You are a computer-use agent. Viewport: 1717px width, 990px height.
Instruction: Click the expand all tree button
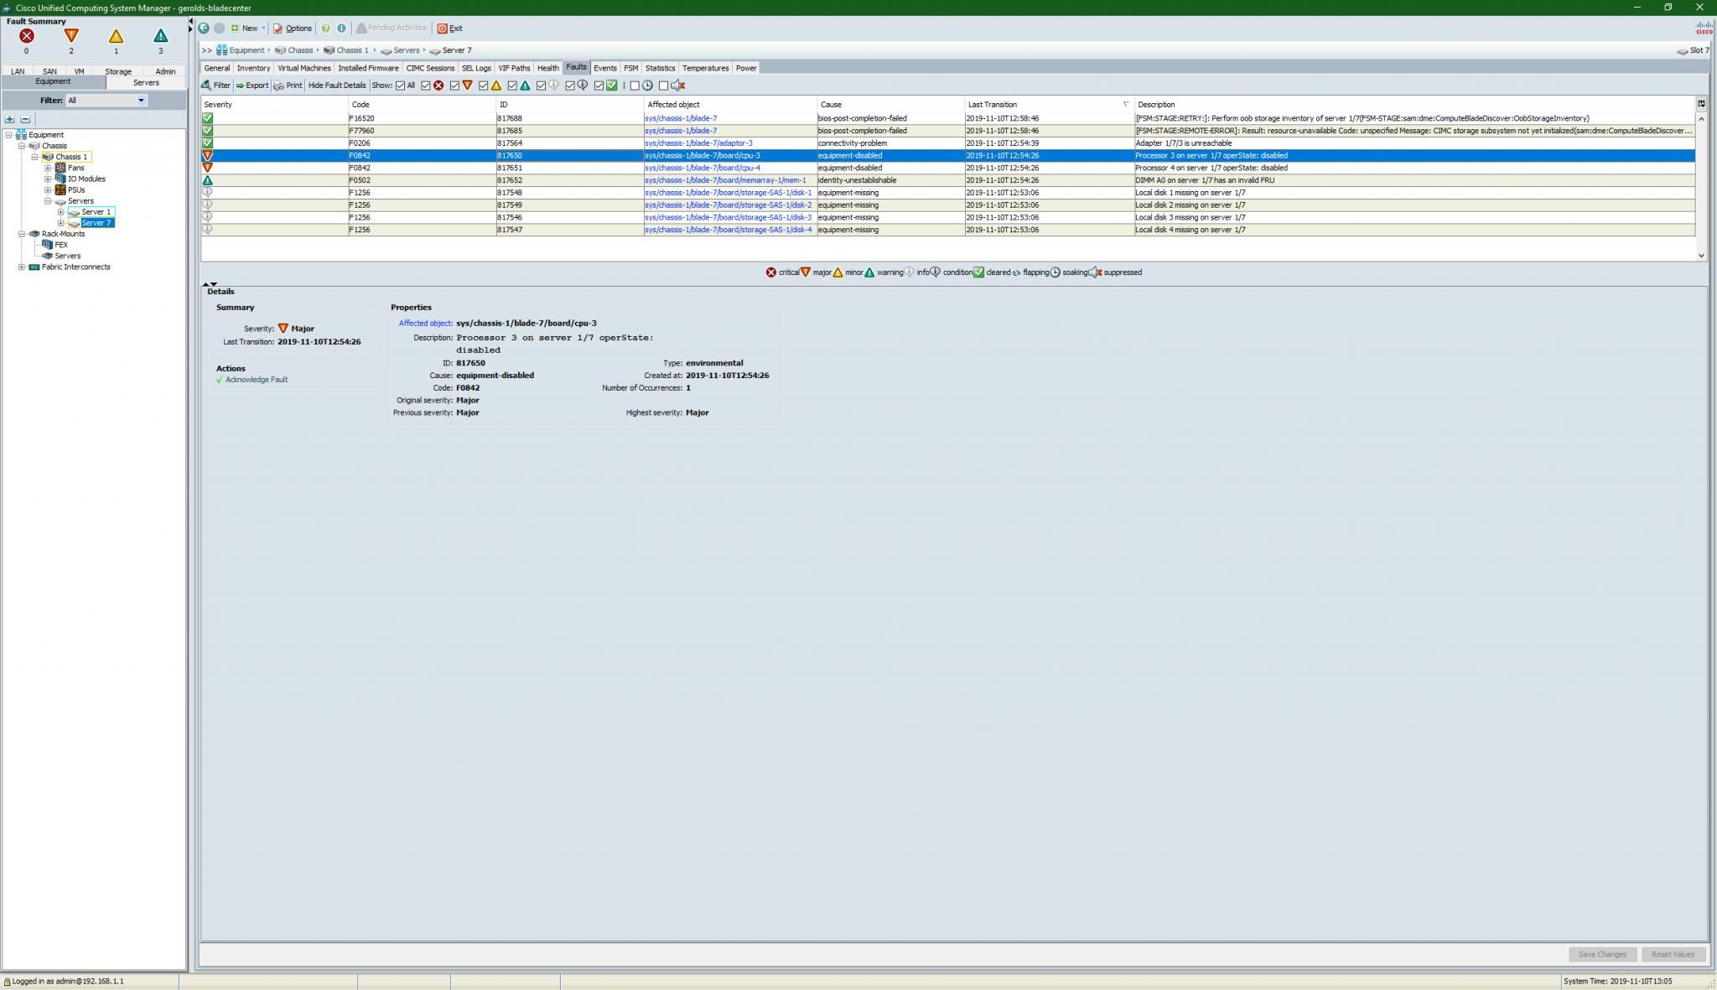point(10,120)
